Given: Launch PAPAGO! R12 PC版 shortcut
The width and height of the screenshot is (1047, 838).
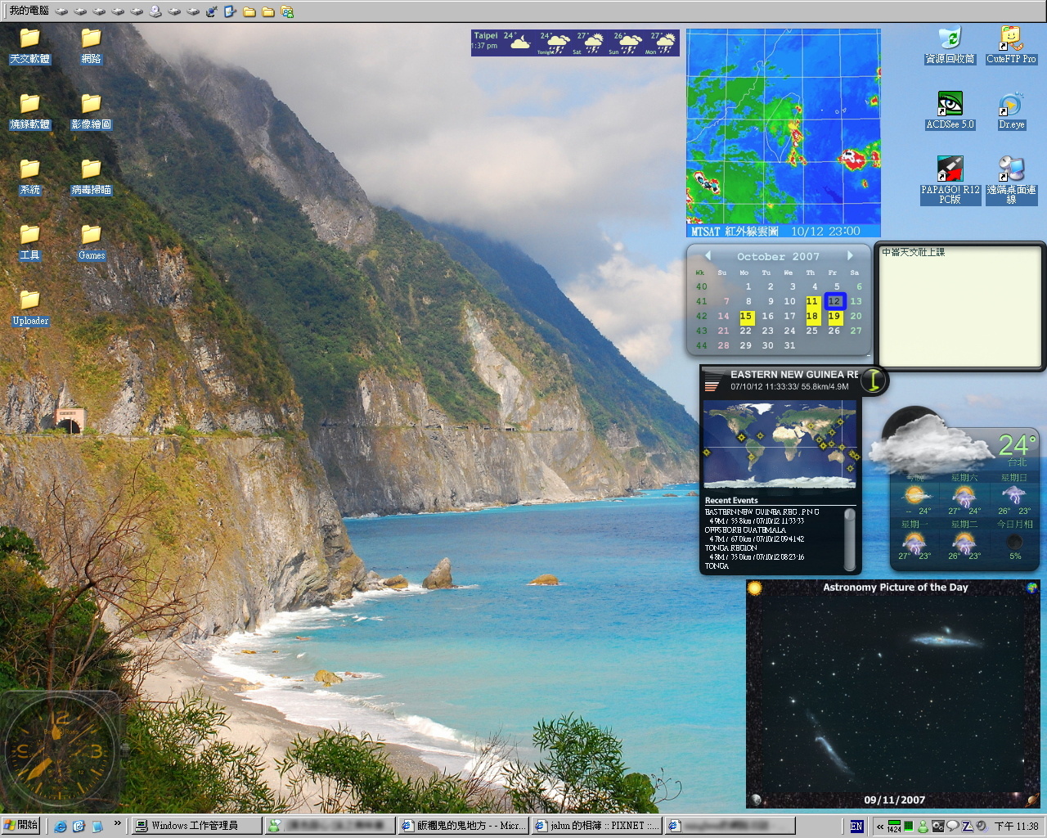Looking at the screenshot, I should click(x=950, y=181).
